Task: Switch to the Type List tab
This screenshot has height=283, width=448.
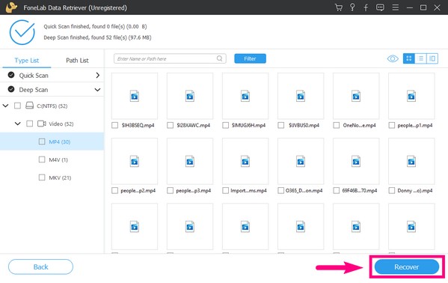Action: point(27,61)
